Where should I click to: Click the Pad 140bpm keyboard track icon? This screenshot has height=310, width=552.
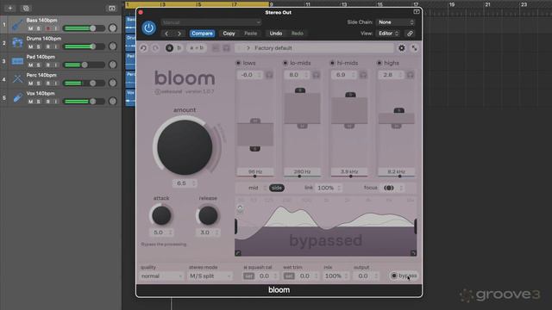pos(17,61)
